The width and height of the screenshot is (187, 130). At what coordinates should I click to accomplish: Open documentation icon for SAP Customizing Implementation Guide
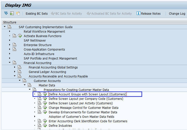(x=10, y=27)
